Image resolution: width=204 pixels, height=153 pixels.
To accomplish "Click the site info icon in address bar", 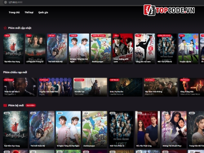I will click(x=5, y=2).
